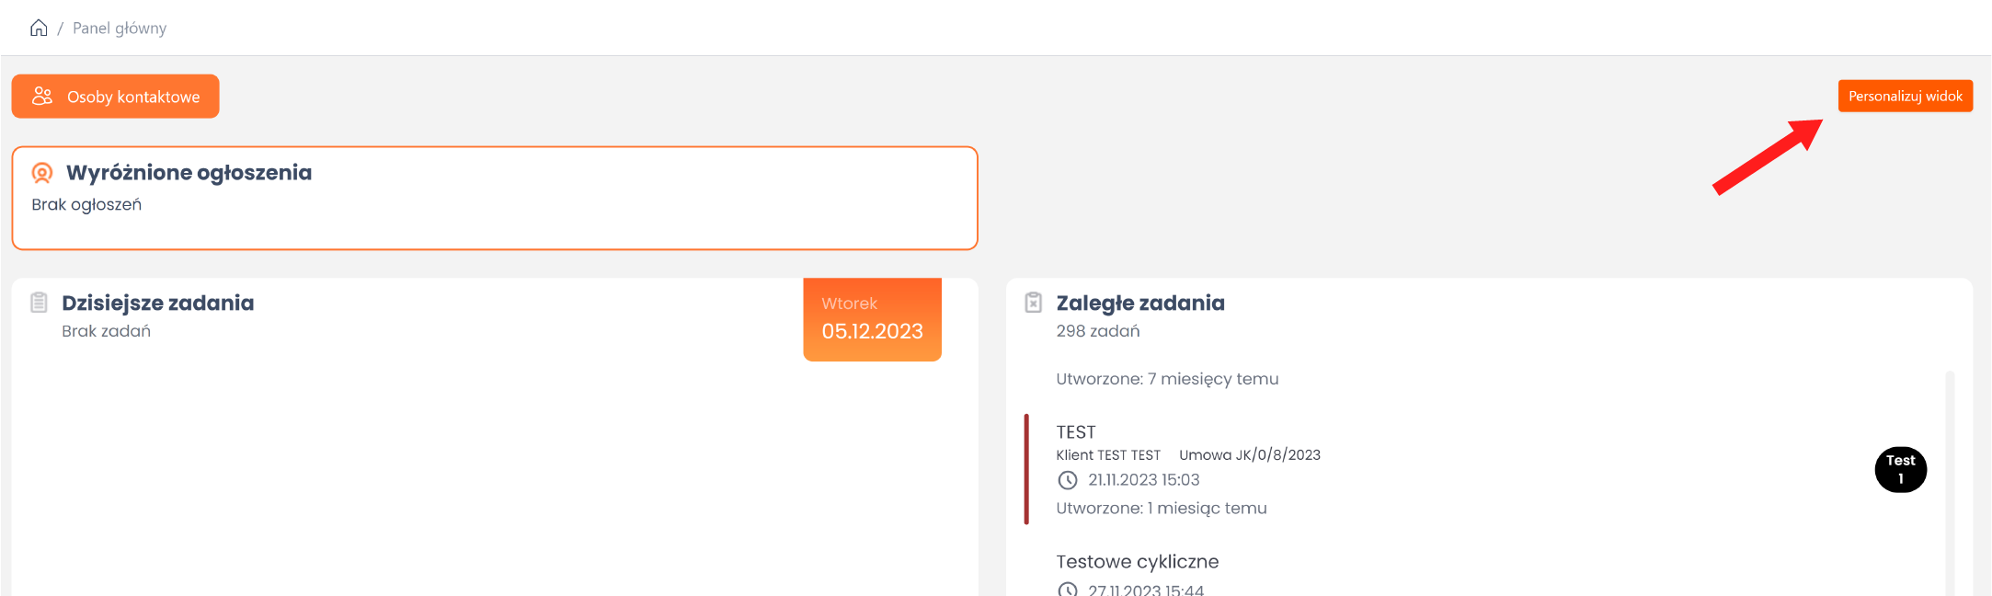Click the home icon in breadcrumb
This screenshot has height=596, width=1992.
(39, 28)
